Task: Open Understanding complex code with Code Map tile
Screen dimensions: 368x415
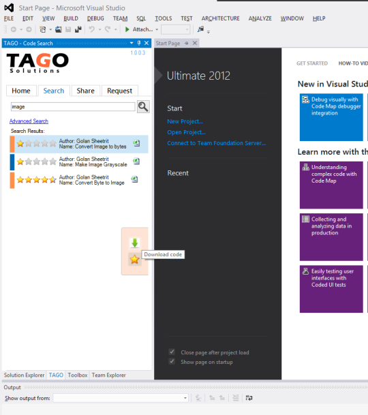Action: pos(331,185)
